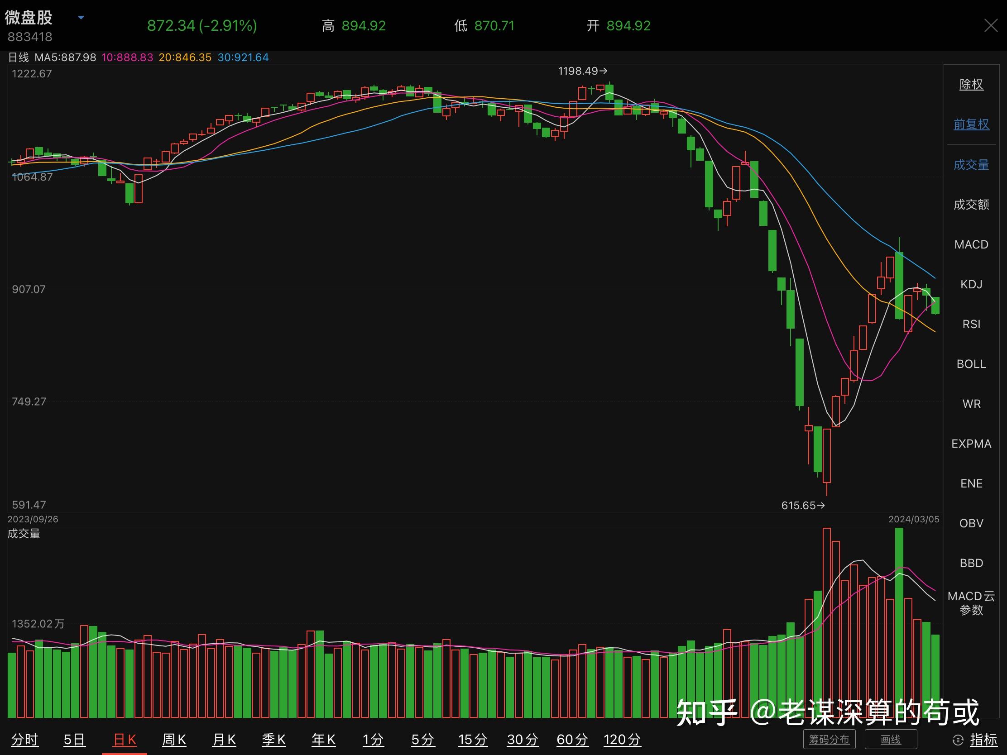Click the 1198.49 high price marker
Screen dimensions: 1007x755
pyautogui.click(x=582, y=71)
